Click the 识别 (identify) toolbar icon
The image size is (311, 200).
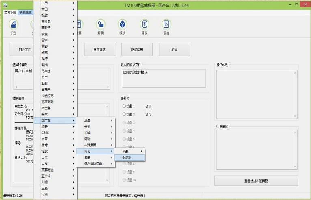point(13,24)
